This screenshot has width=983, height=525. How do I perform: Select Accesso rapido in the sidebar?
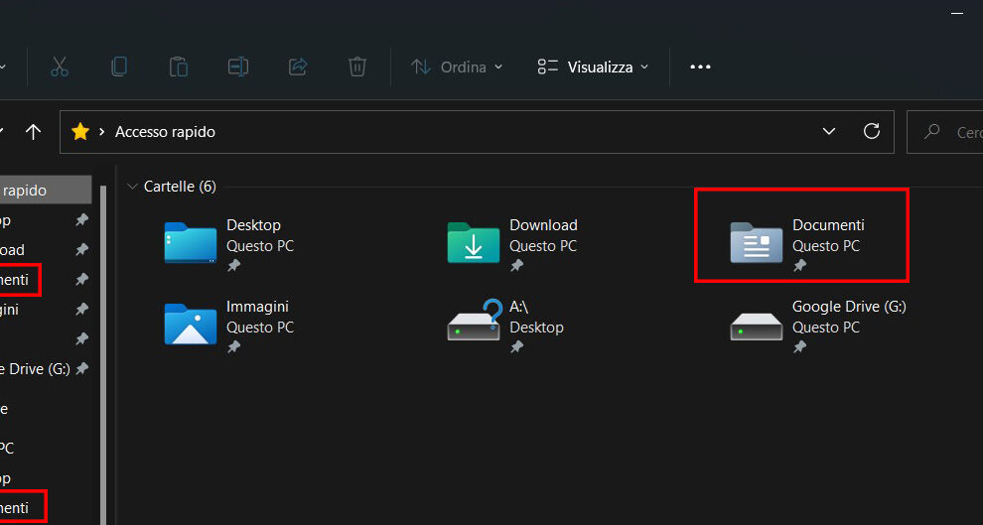(46, 190)
